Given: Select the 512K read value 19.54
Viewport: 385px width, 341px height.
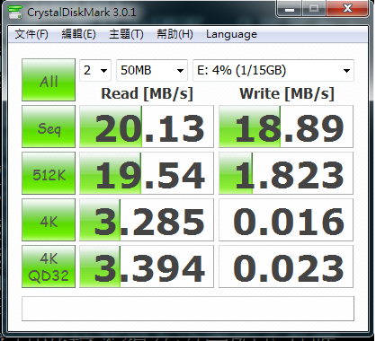Looking at the screenshot, I should (147, 173).
